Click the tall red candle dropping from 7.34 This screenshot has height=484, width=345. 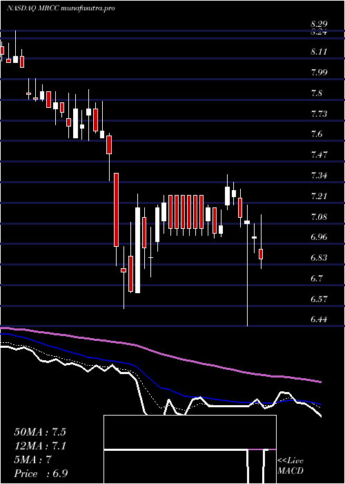[x=116, y=210]
